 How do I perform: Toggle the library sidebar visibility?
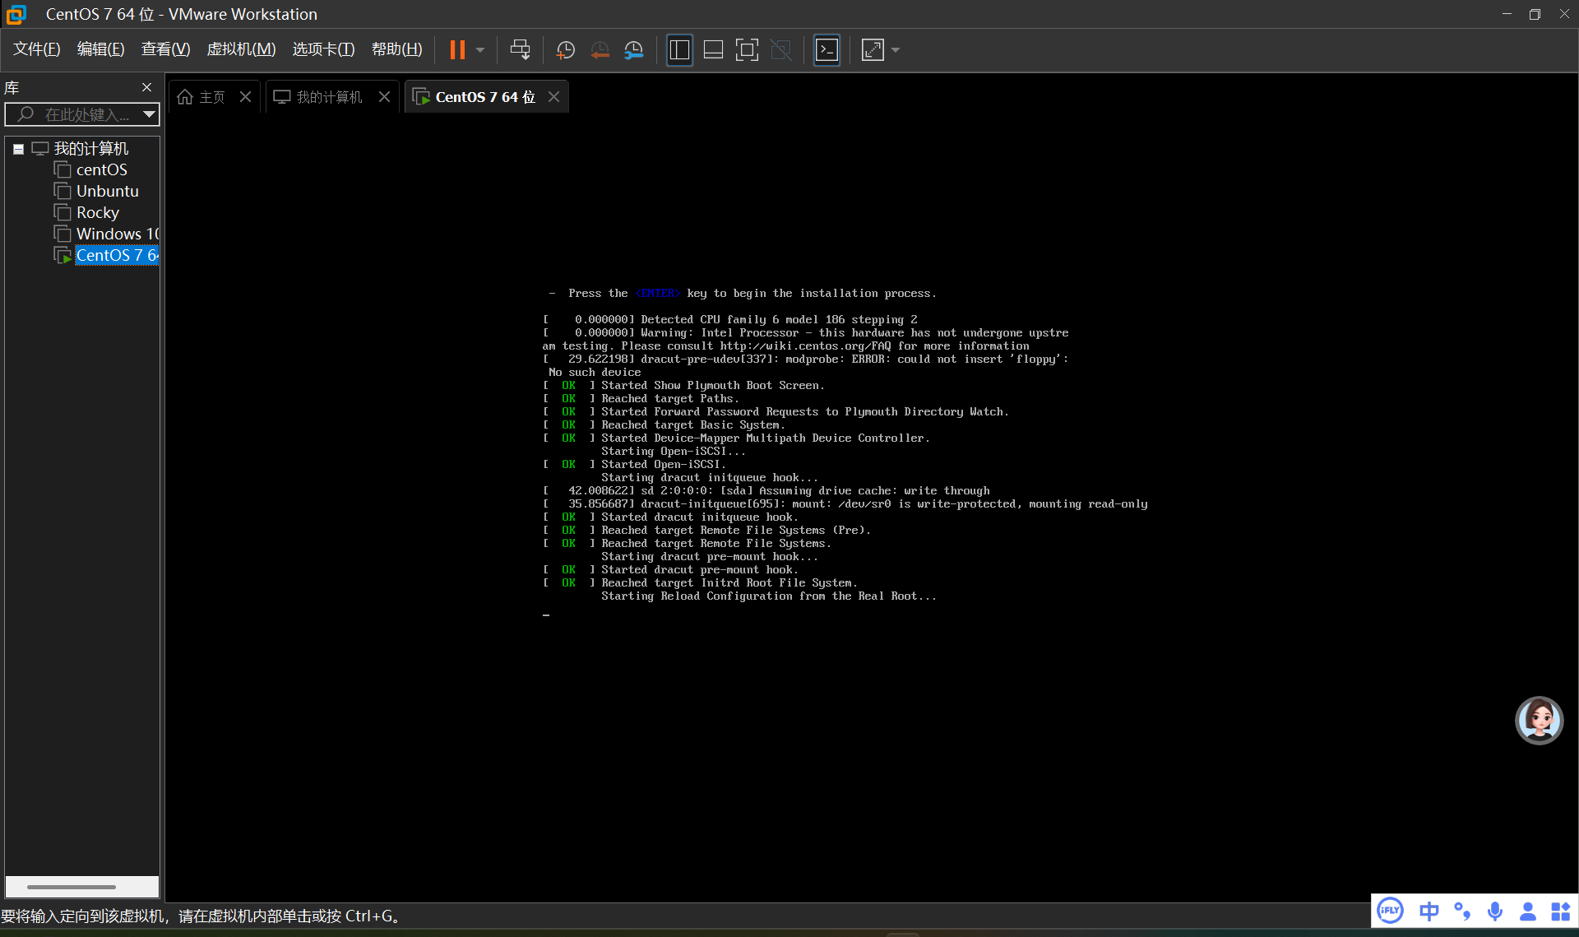pos(679,50)
